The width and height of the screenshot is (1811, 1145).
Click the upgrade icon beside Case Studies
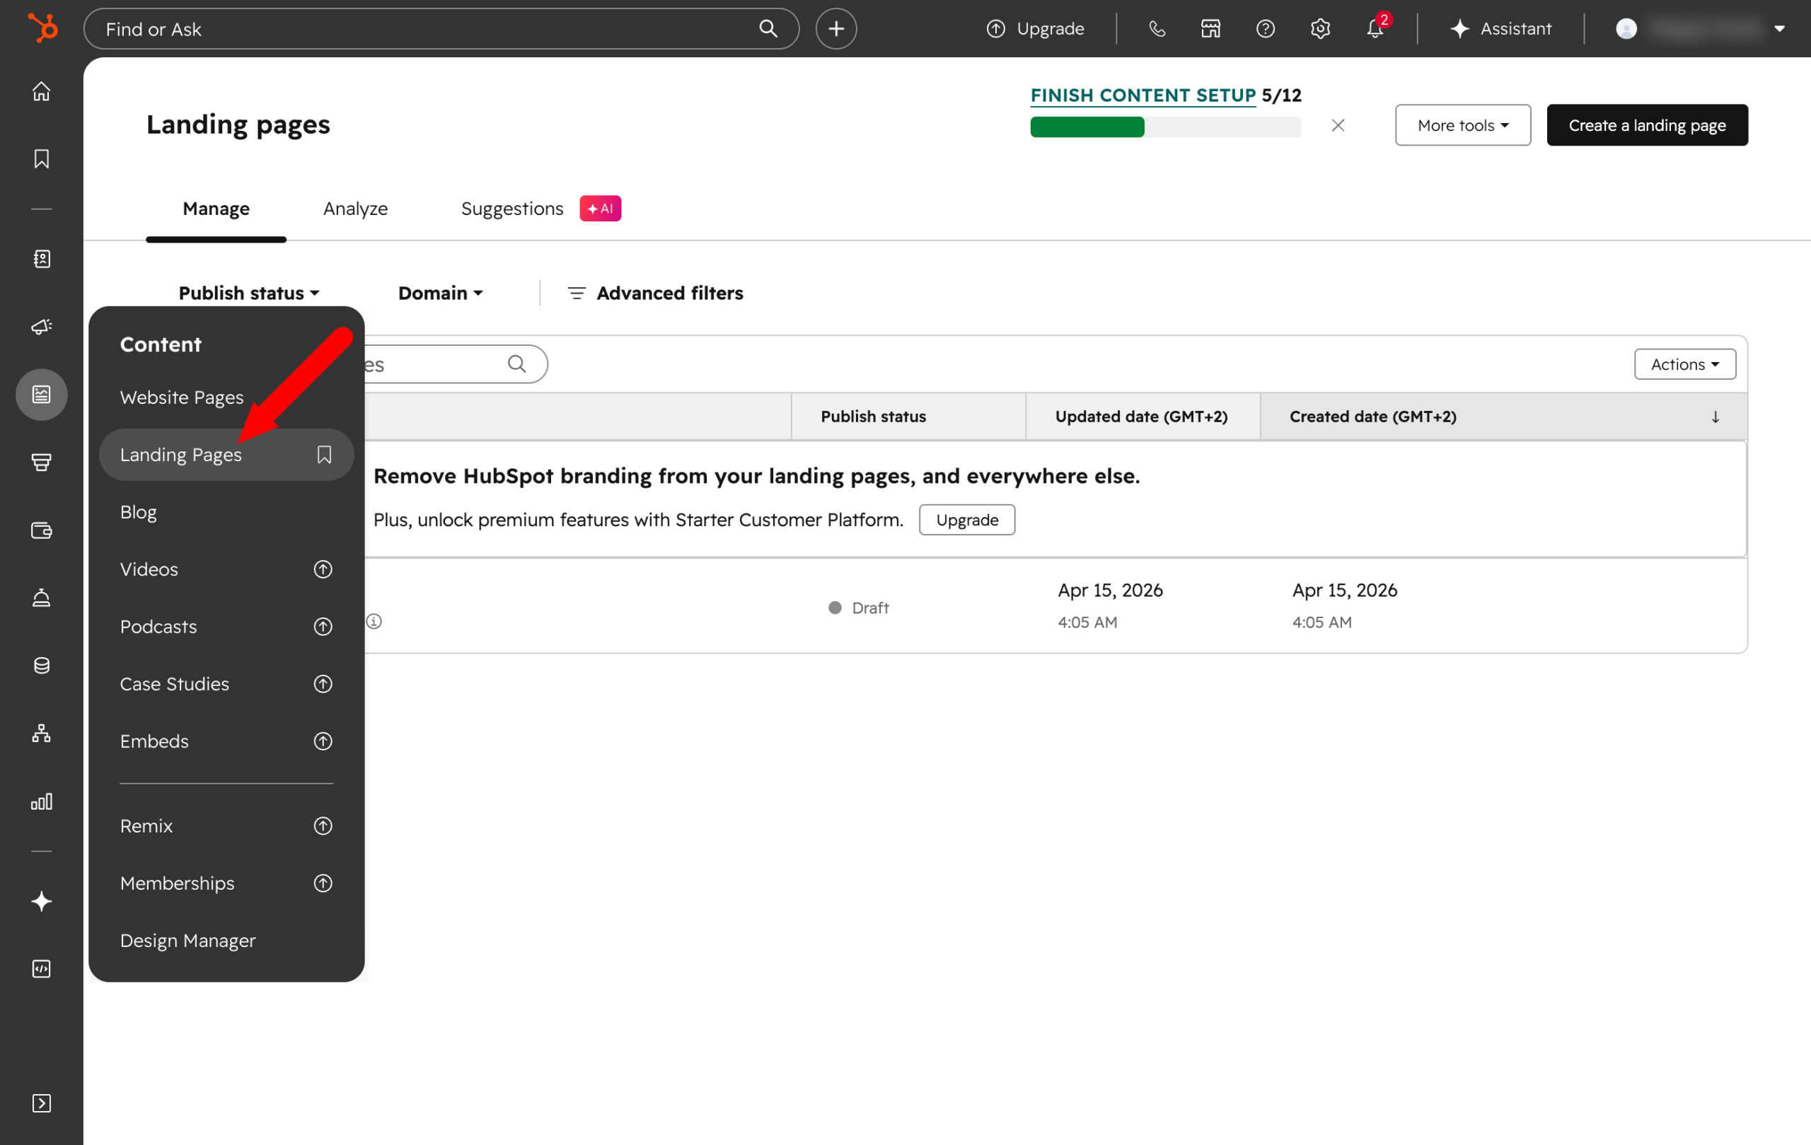[x=323, y=683]
